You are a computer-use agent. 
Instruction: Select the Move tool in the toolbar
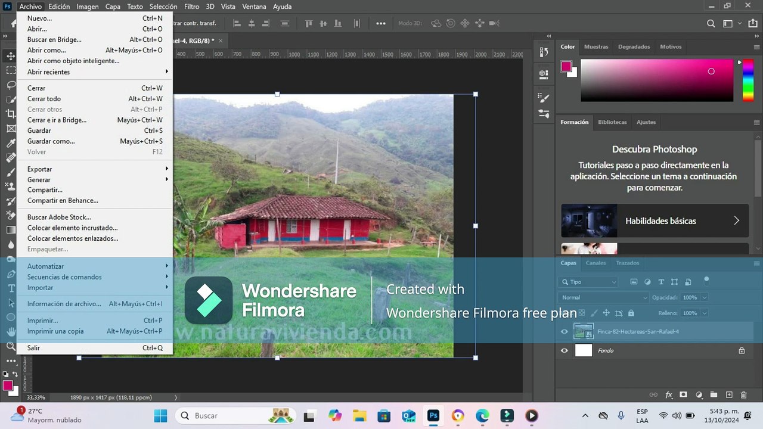click(11, 56)
